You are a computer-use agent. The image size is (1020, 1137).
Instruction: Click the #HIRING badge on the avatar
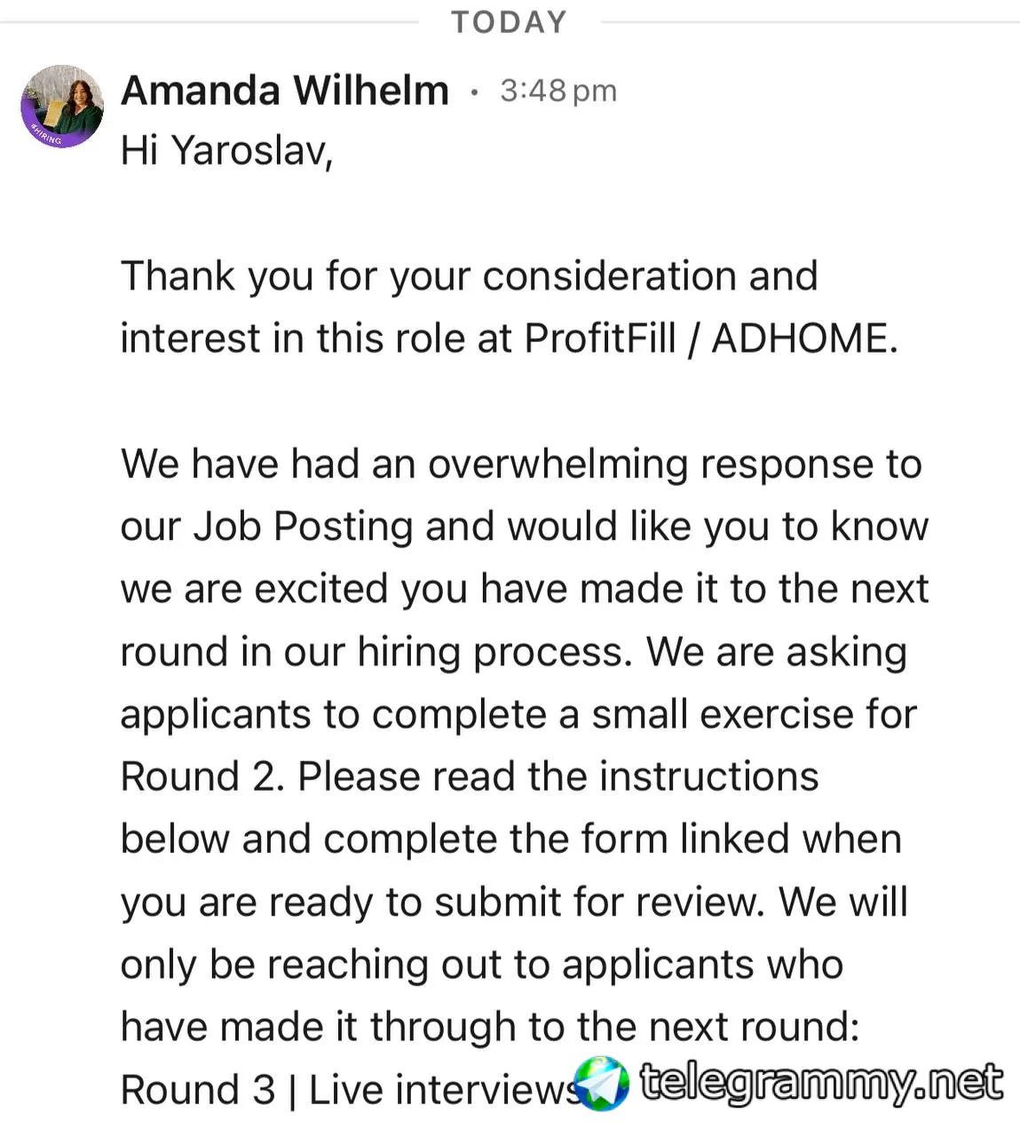(x=46, y=136)
